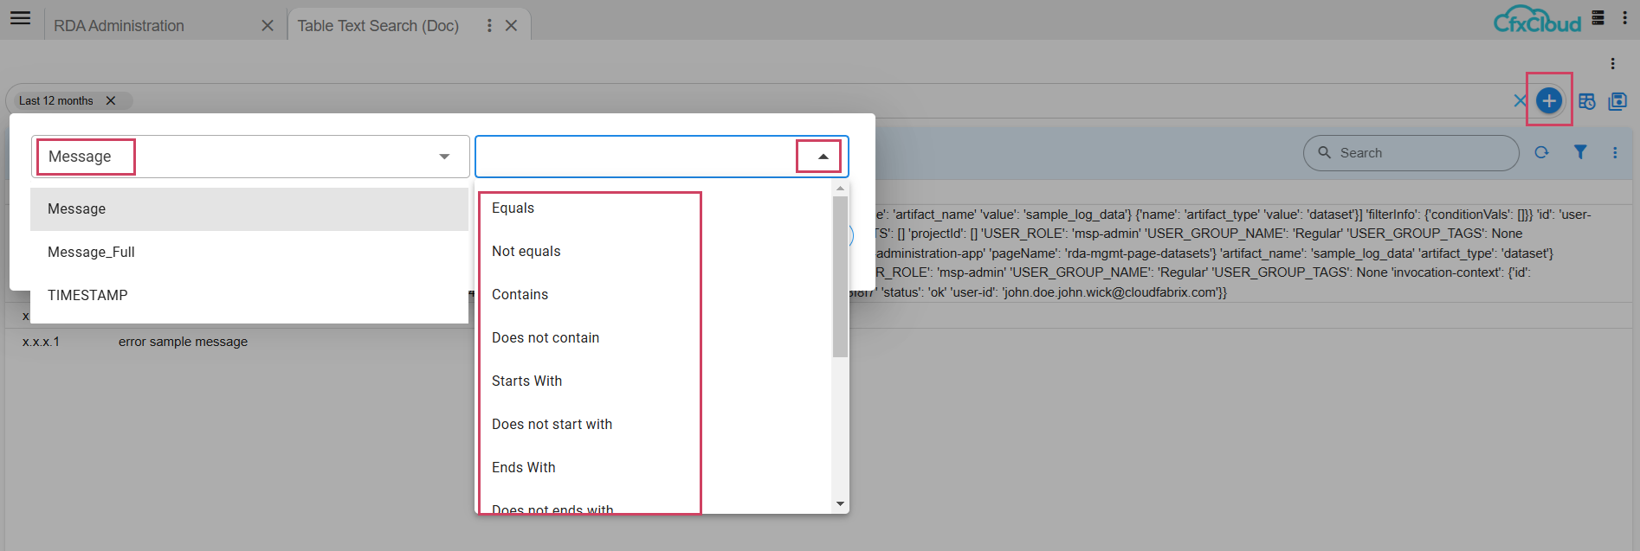This screenshot has height=551, width=1640.
Task: Open the Message field dropdown arrow
Action: point(444,157)
